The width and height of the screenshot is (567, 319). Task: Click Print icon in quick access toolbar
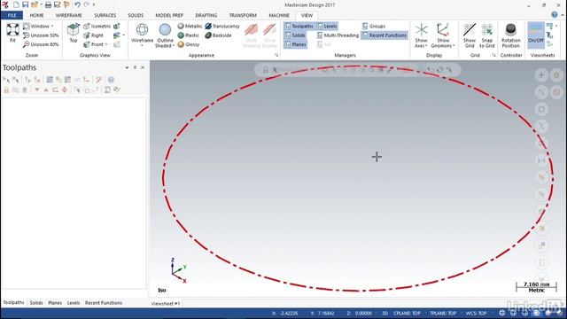pos(48,4)
